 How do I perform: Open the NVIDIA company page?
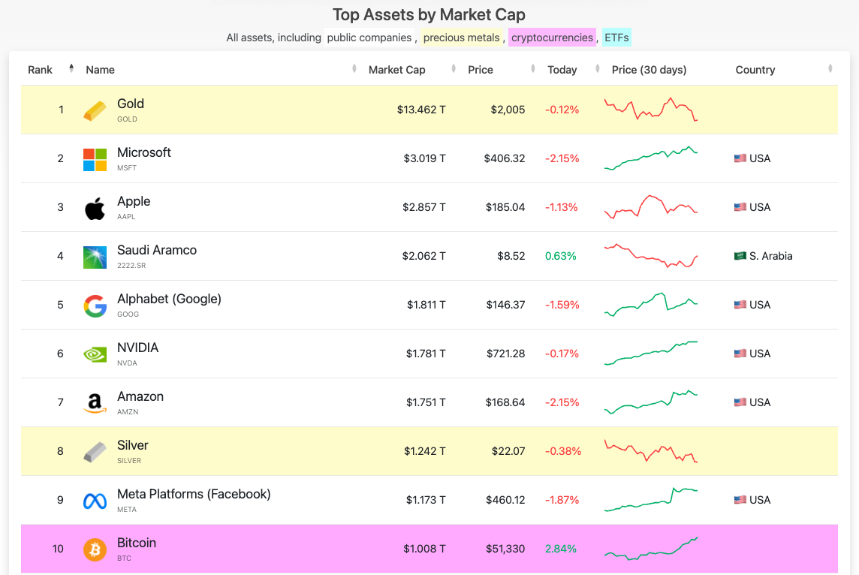(138, 348)
